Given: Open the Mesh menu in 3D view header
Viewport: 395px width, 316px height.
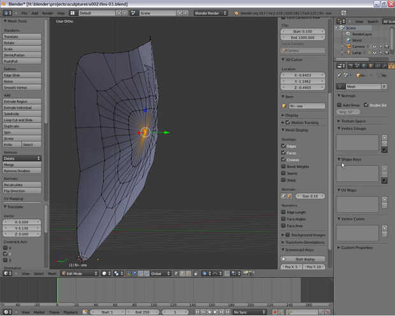Looking at the screenshot, I should 53,273.
